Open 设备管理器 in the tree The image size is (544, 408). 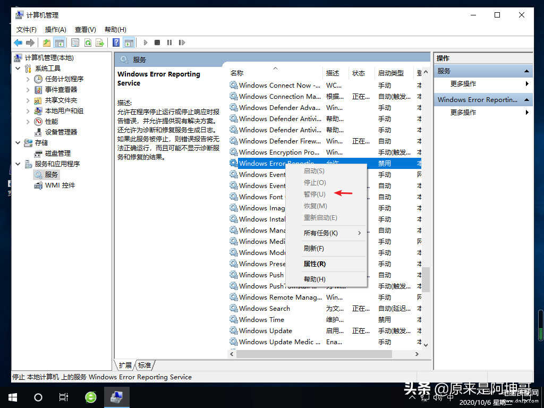[x=61, y=132]
